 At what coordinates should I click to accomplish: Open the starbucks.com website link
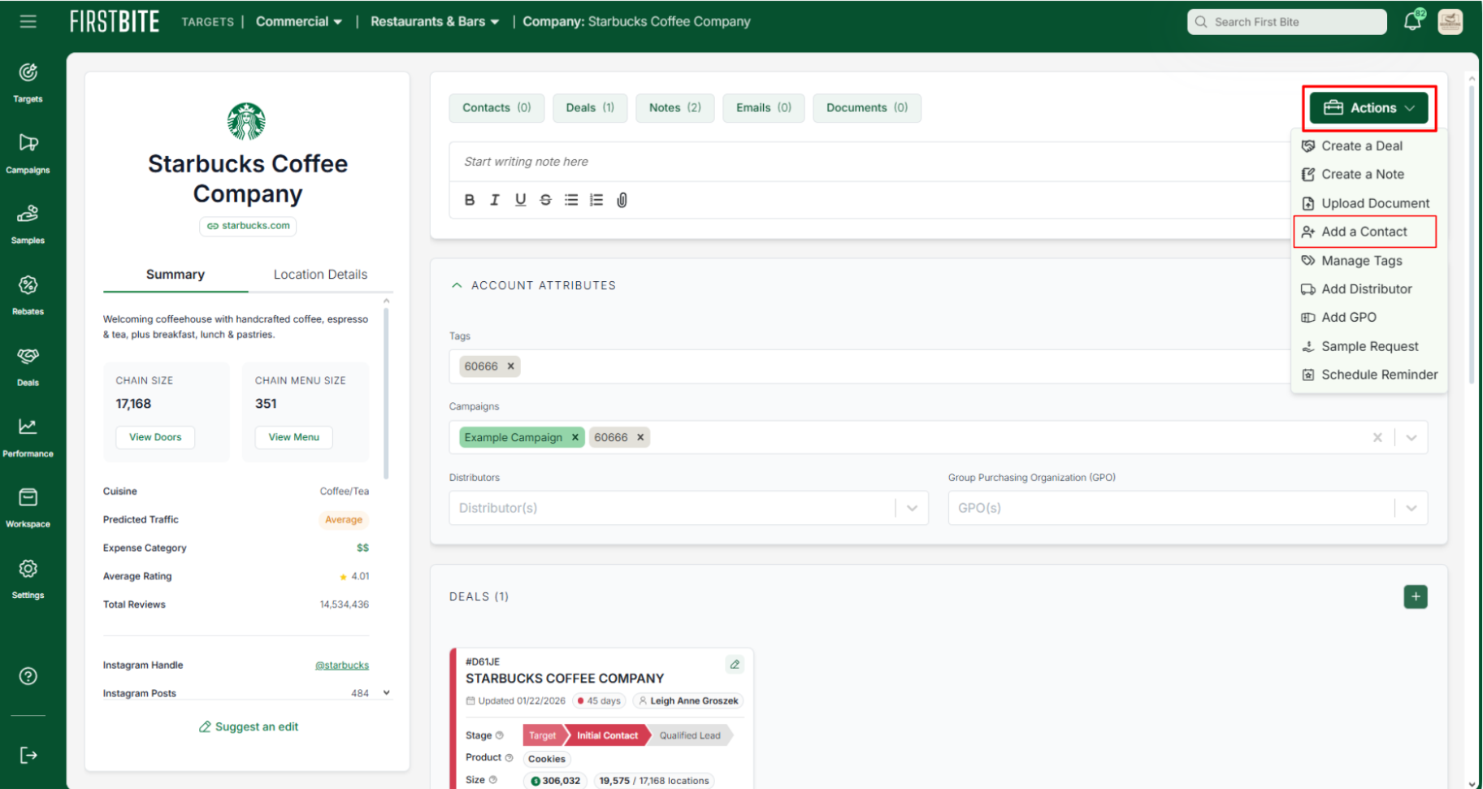[x=248, y=226]
